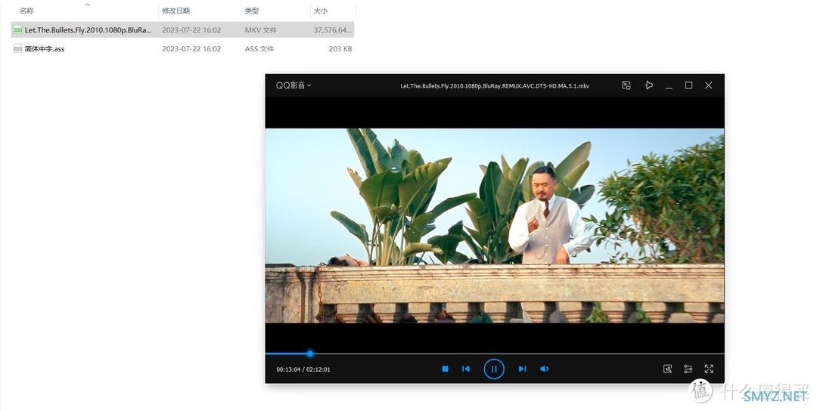Image resolution: width=817 pixels, height=411 pixels.
Task: Click the 203 KB size cell
Action: pyautogui.click(x=340, y=48)
